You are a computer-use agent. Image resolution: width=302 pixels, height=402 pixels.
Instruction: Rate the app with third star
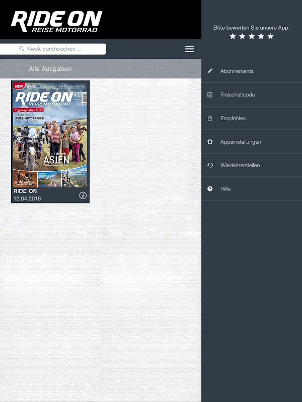coord(252,36)
